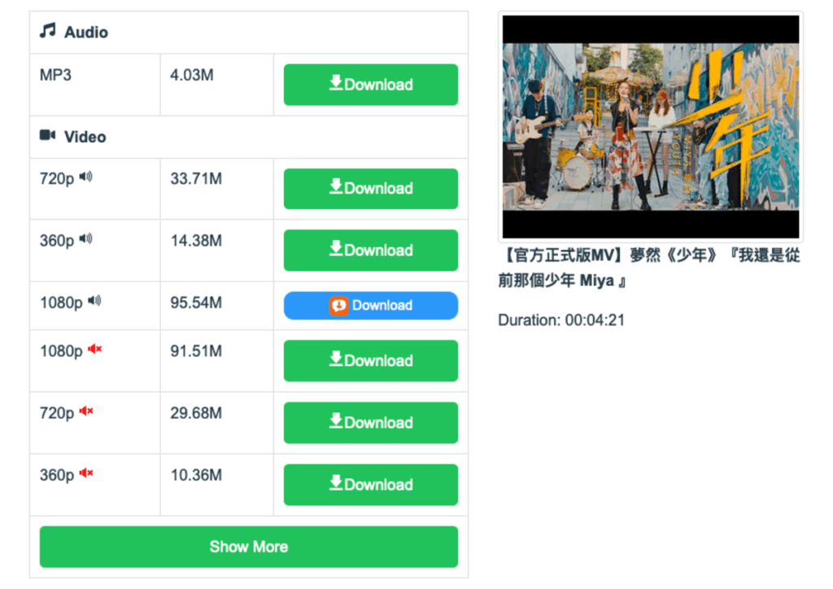Download the MP3 audio file
This screenshot has height=589, width=833.
tap(370, 85)
